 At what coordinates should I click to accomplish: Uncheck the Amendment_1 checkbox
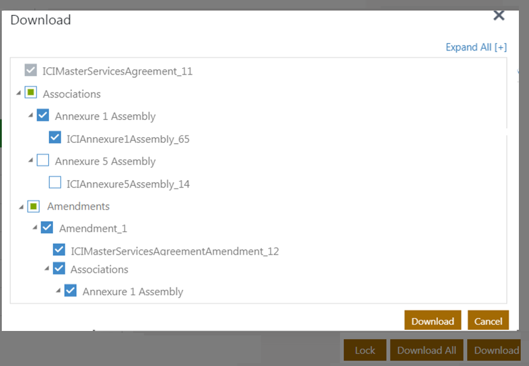(47, 228)
